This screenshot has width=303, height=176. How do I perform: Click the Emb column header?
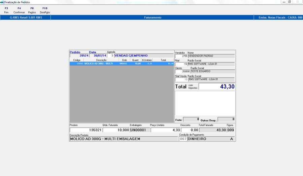[125, 60]
